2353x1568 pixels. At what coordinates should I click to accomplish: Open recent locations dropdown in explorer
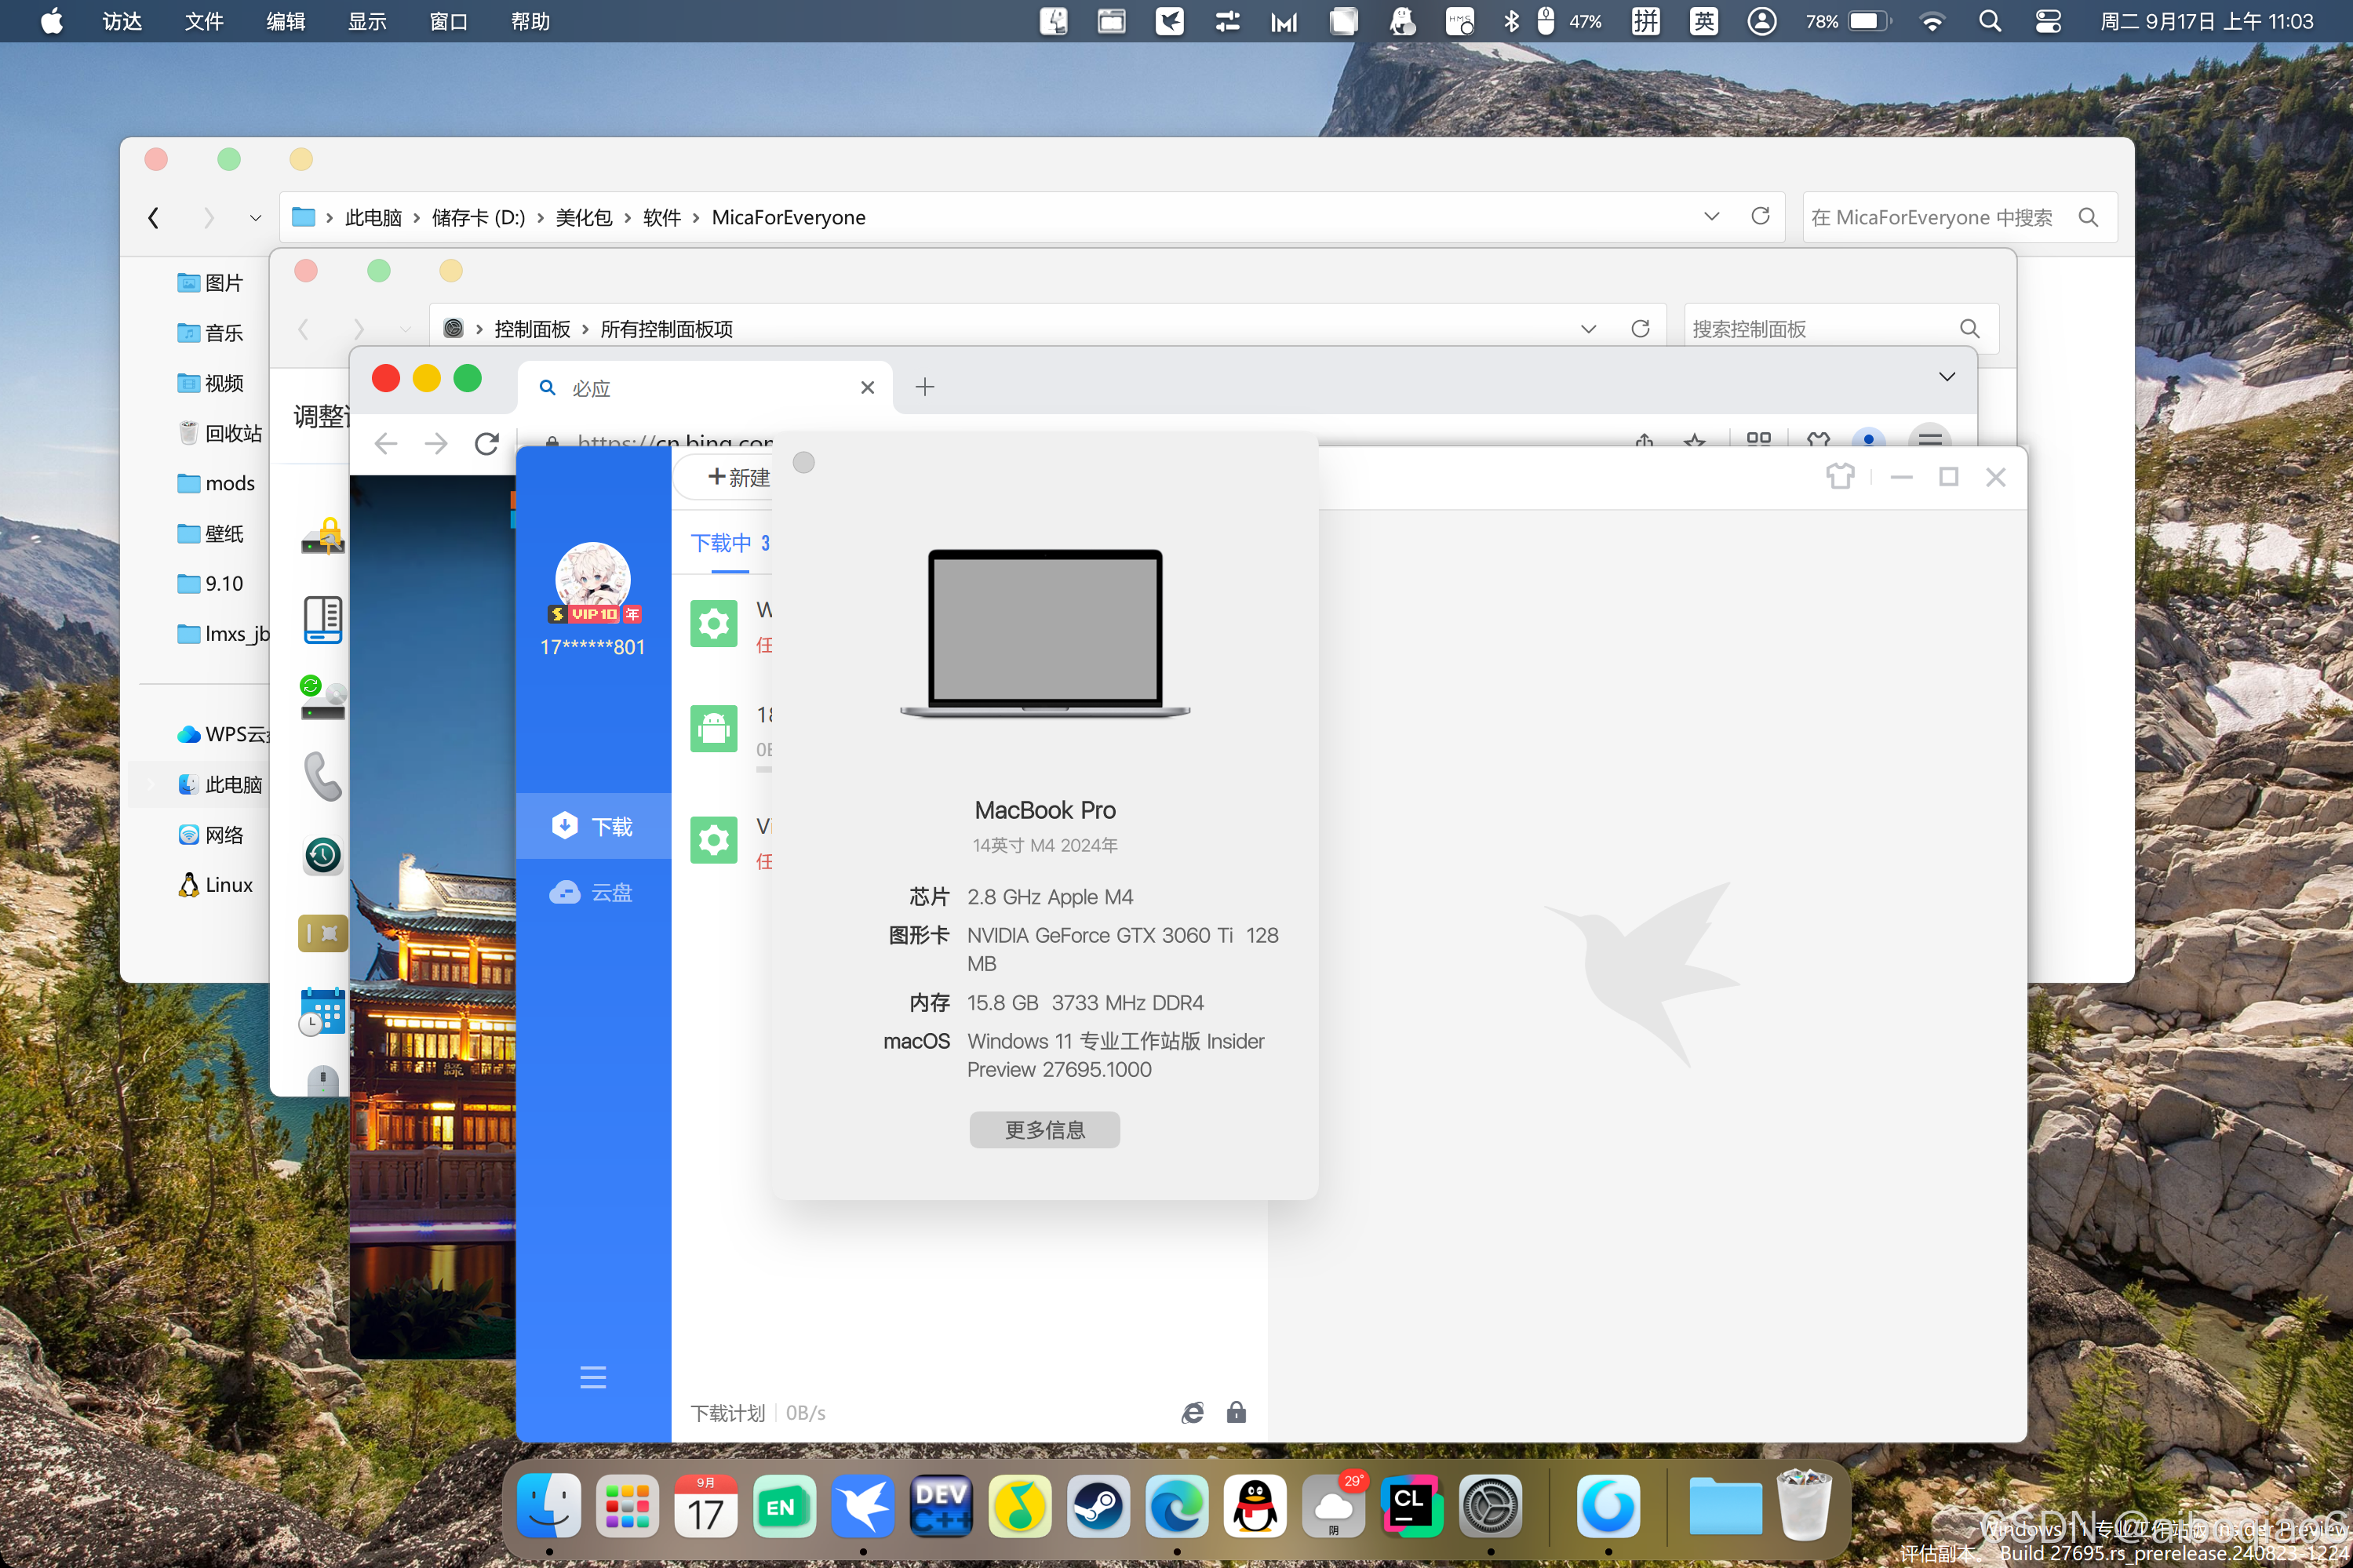[255, 217]
